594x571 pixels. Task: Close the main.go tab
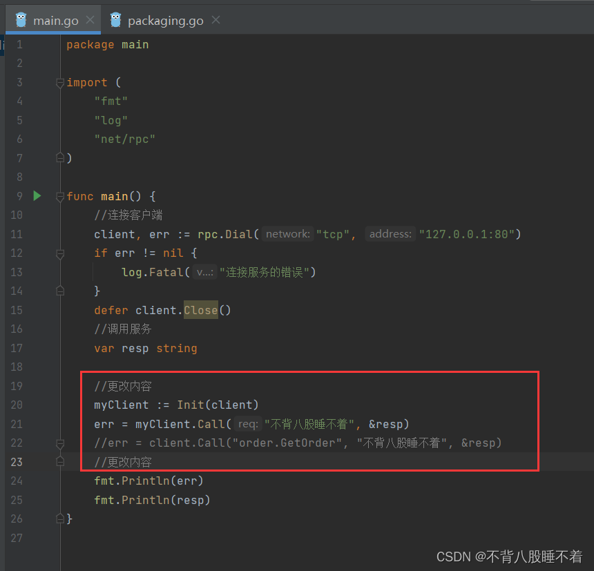[x=90, y=20]
